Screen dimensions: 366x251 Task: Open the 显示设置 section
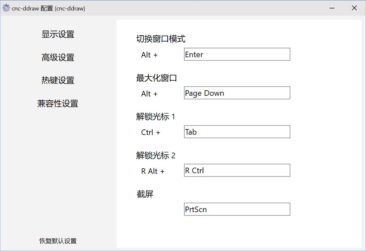click(x=58, y=34)
